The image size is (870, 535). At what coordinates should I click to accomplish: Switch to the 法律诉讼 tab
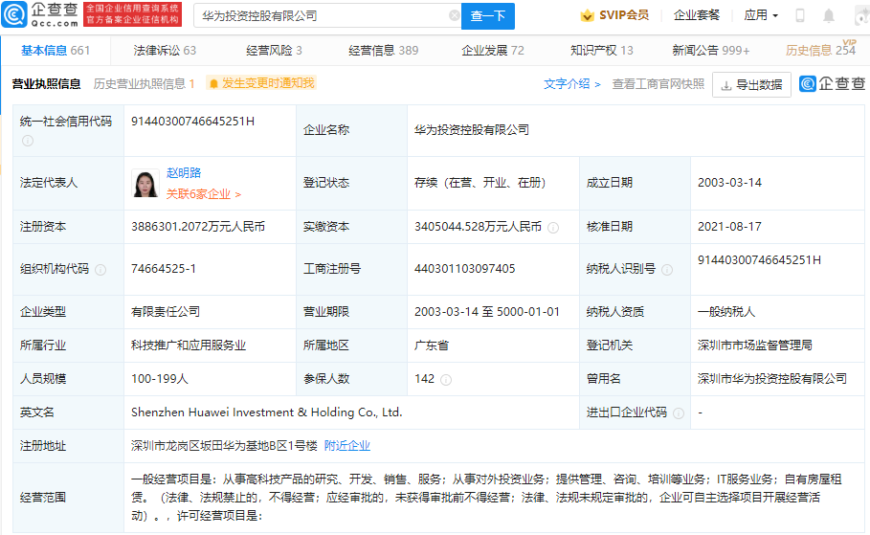(165, 51)
